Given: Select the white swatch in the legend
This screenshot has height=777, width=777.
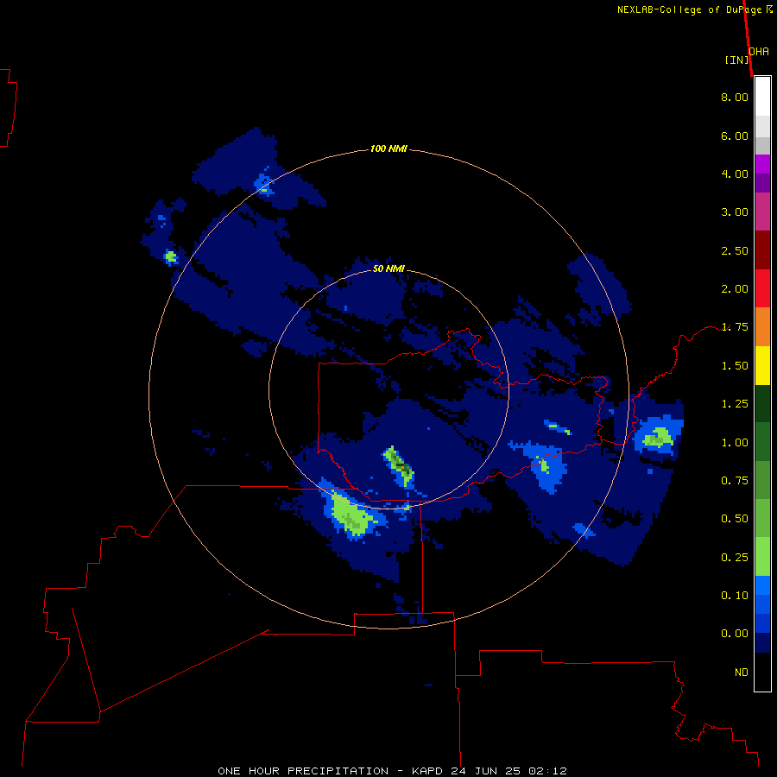Looking at the screenshot, I should 762,97.
